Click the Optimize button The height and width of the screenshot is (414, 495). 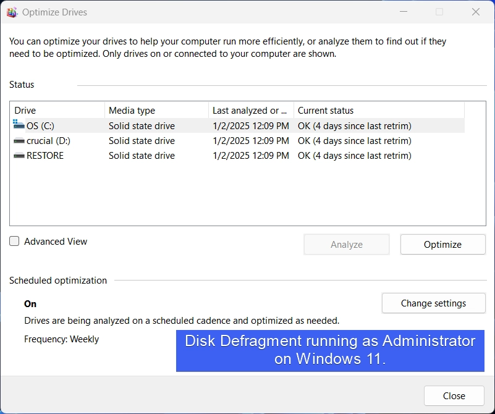click(442, 245)
